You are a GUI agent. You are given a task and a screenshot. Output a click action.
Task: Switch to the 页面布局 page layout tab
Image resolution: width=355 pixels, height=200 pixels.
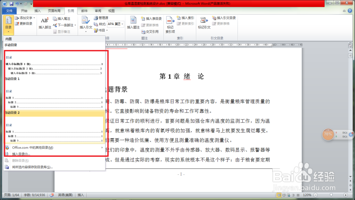54,11
